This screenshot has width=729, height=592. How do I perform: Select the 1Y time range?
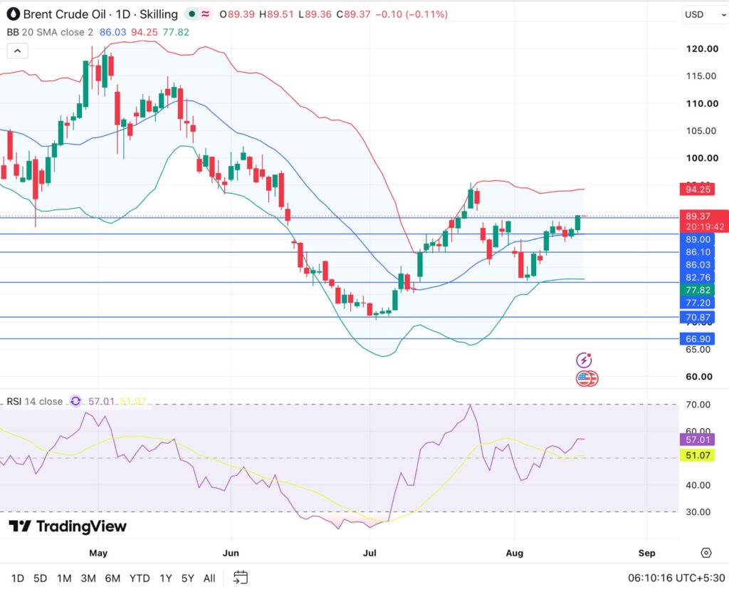165,578
